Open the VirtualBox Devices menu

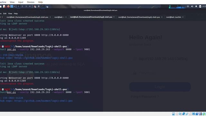pyautogui.click(x=31, y=2)
